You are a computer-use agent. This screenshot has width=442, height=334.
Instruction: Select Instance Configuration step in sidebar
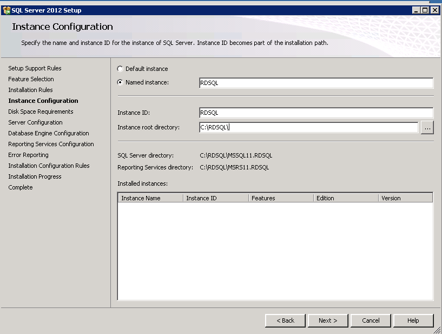[43, 101]
